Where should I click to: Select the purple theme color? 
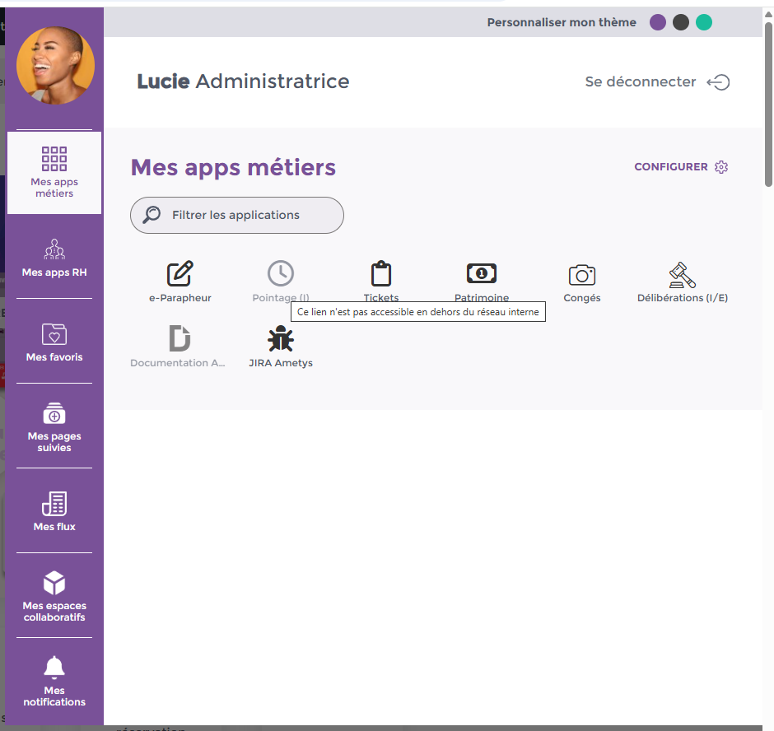tap(658, 22)
